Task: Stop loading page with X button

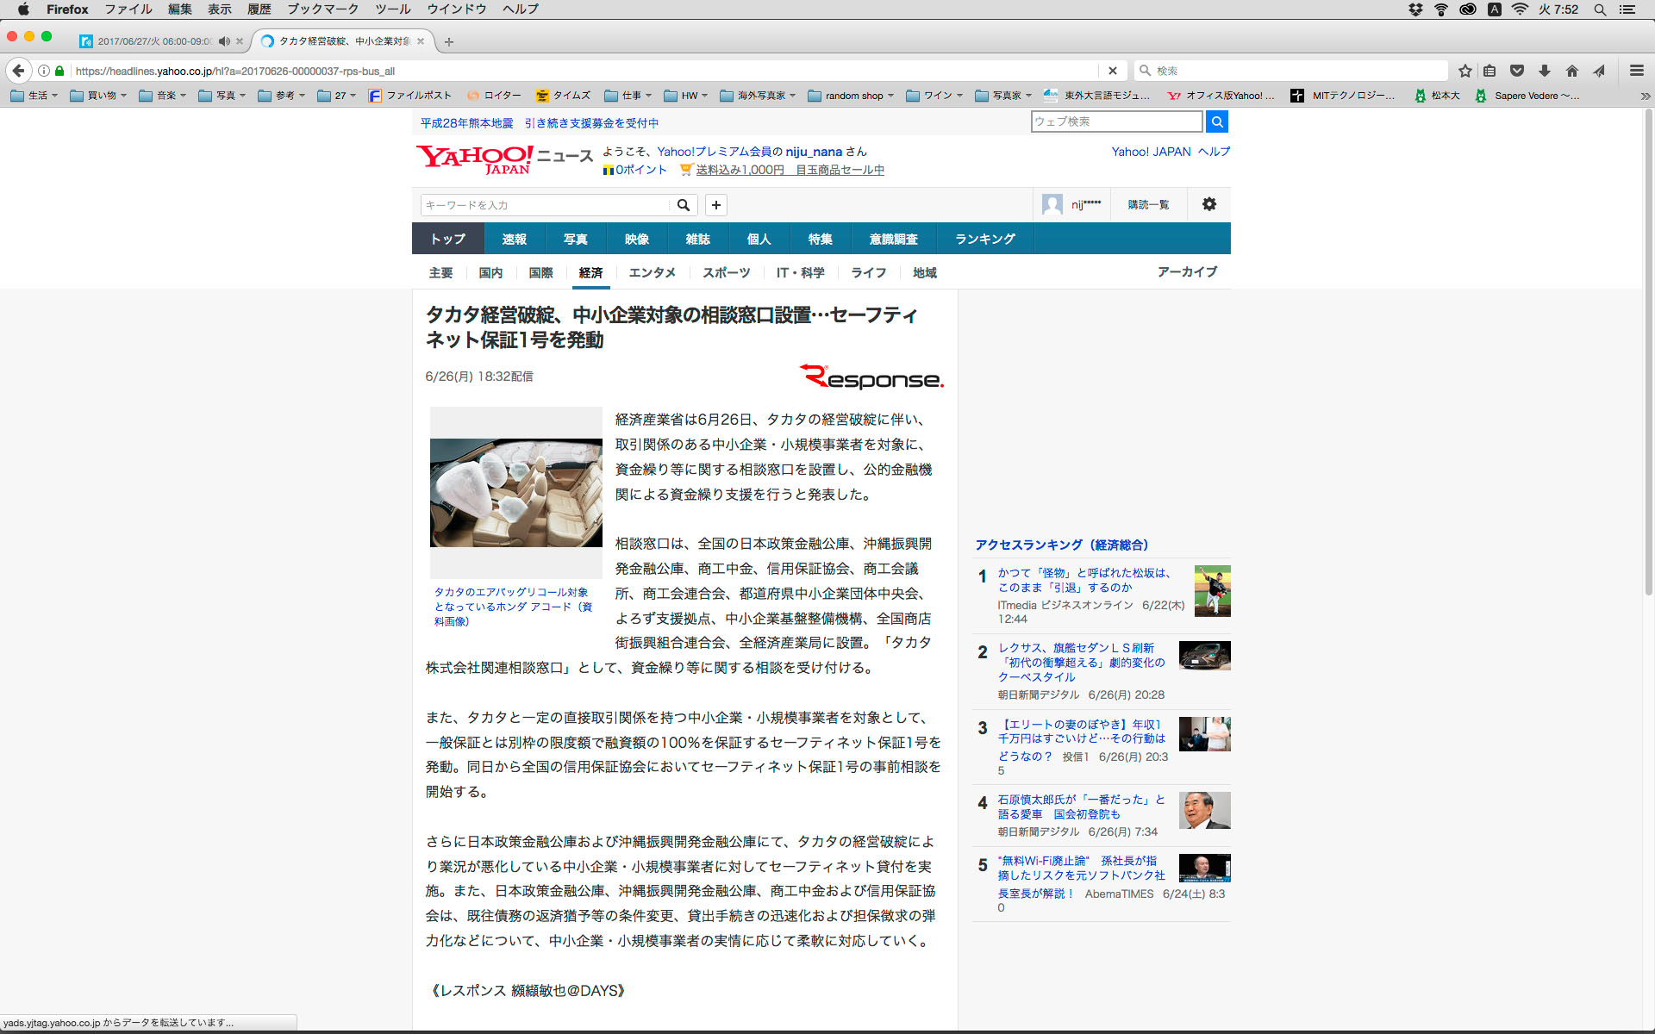Action: [1112, 71]
